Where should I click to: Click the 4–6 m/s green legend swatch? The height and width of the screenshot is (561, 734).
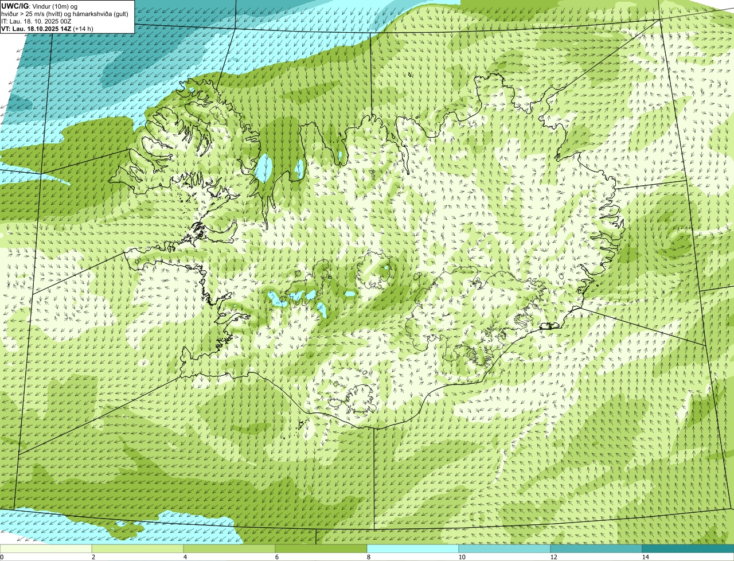click(230, 548)
